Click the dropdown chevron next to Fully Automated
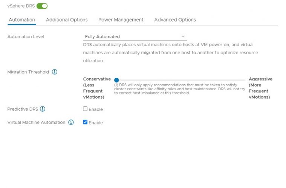The width and height of the screenshot is (286, 188). click(183, 36)
